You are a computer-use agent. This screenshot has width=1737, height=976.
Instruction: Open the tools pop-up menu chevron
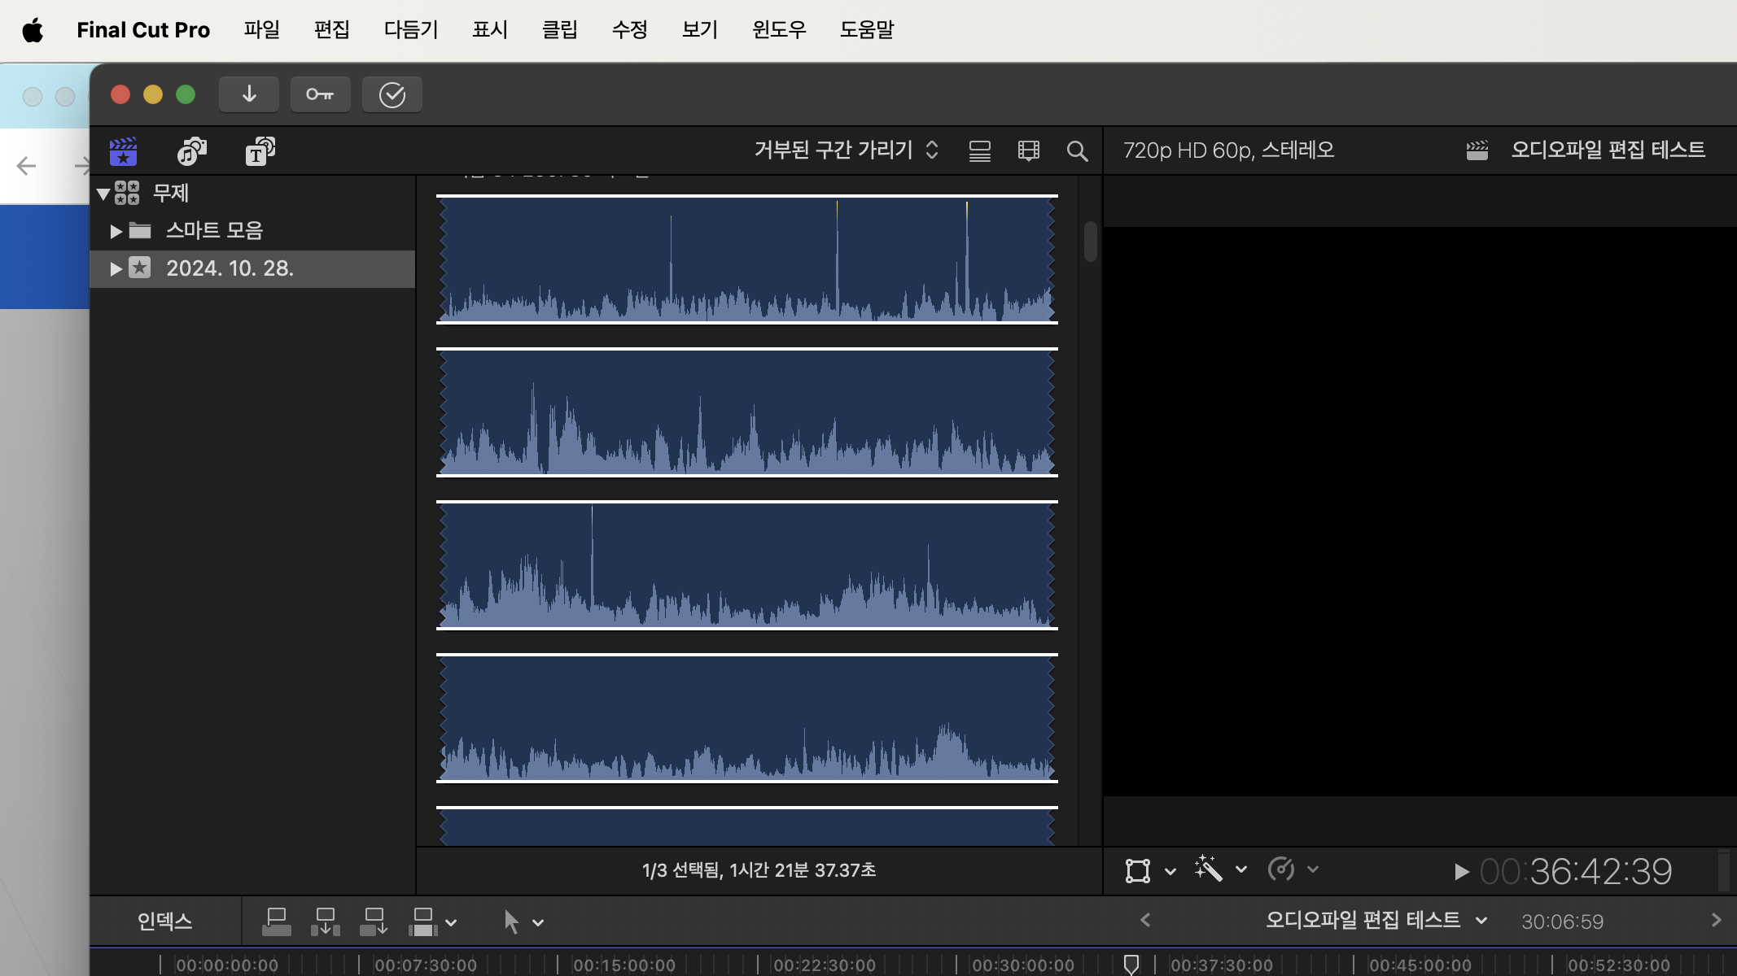click(x=538, y=923)
